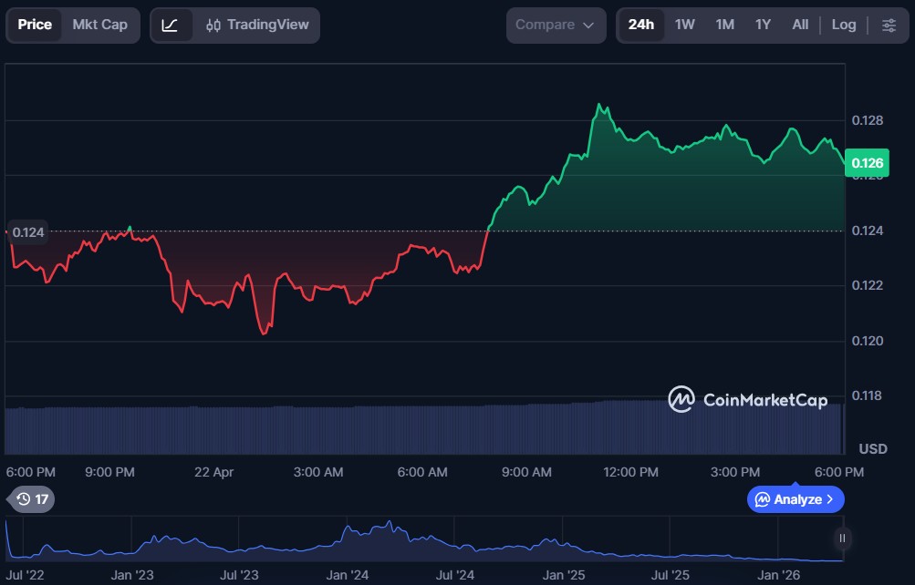This screenshot has width=915, height=585.
Task: Select the 1M time range
Action: [x=724, y=26]
